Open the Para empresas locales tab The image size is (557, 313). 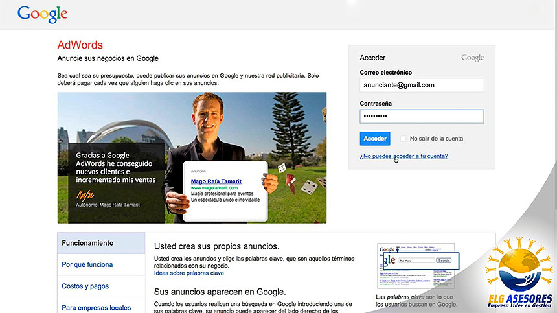[101, 307]
